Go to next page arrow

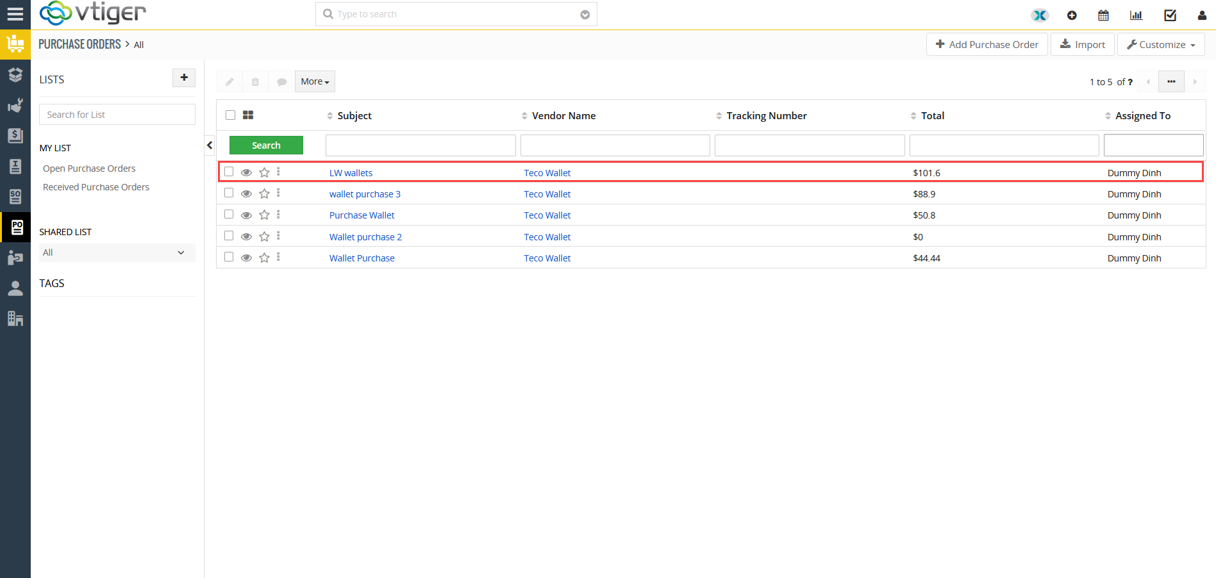pyautogui.click(x=1195, y=81)
